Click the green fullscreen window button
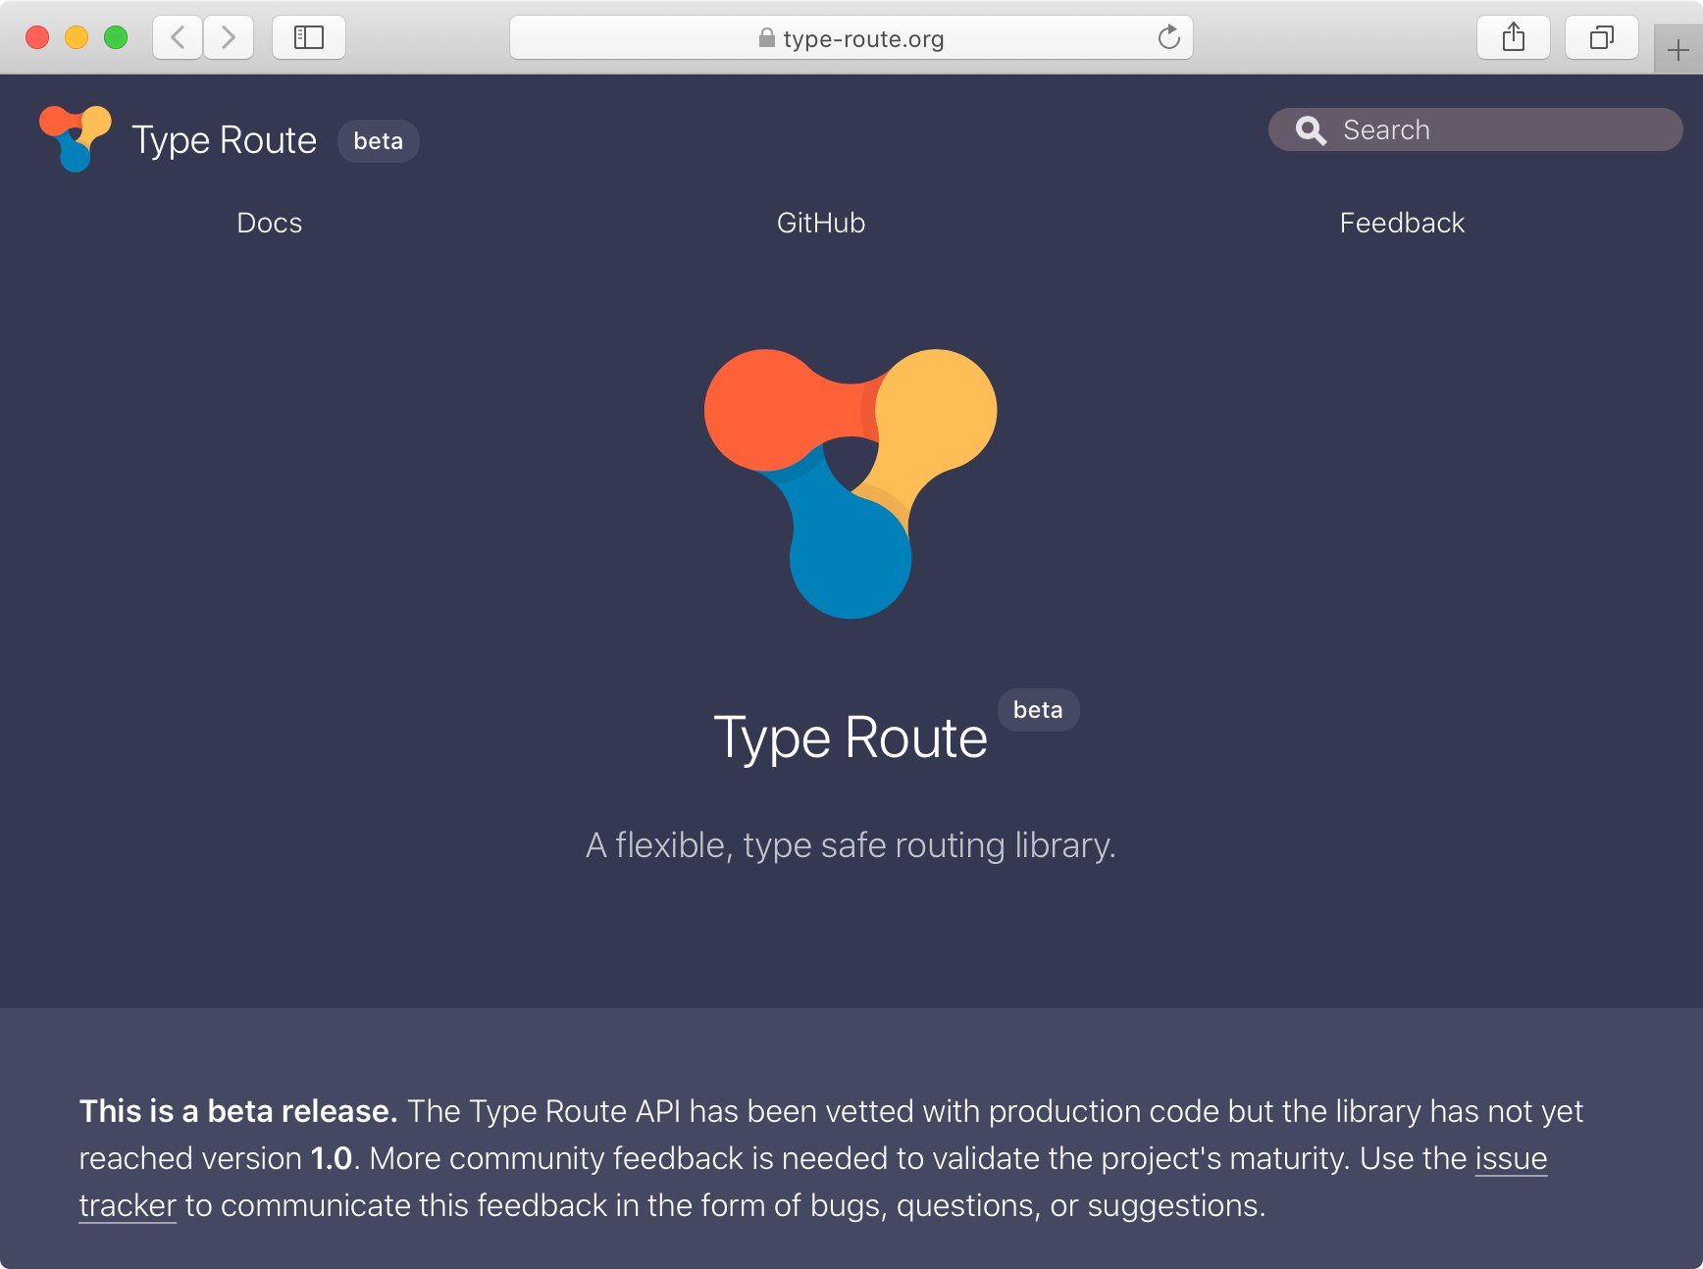The height and width of the screenshot is (1269, 1703). tap(116, 37)
